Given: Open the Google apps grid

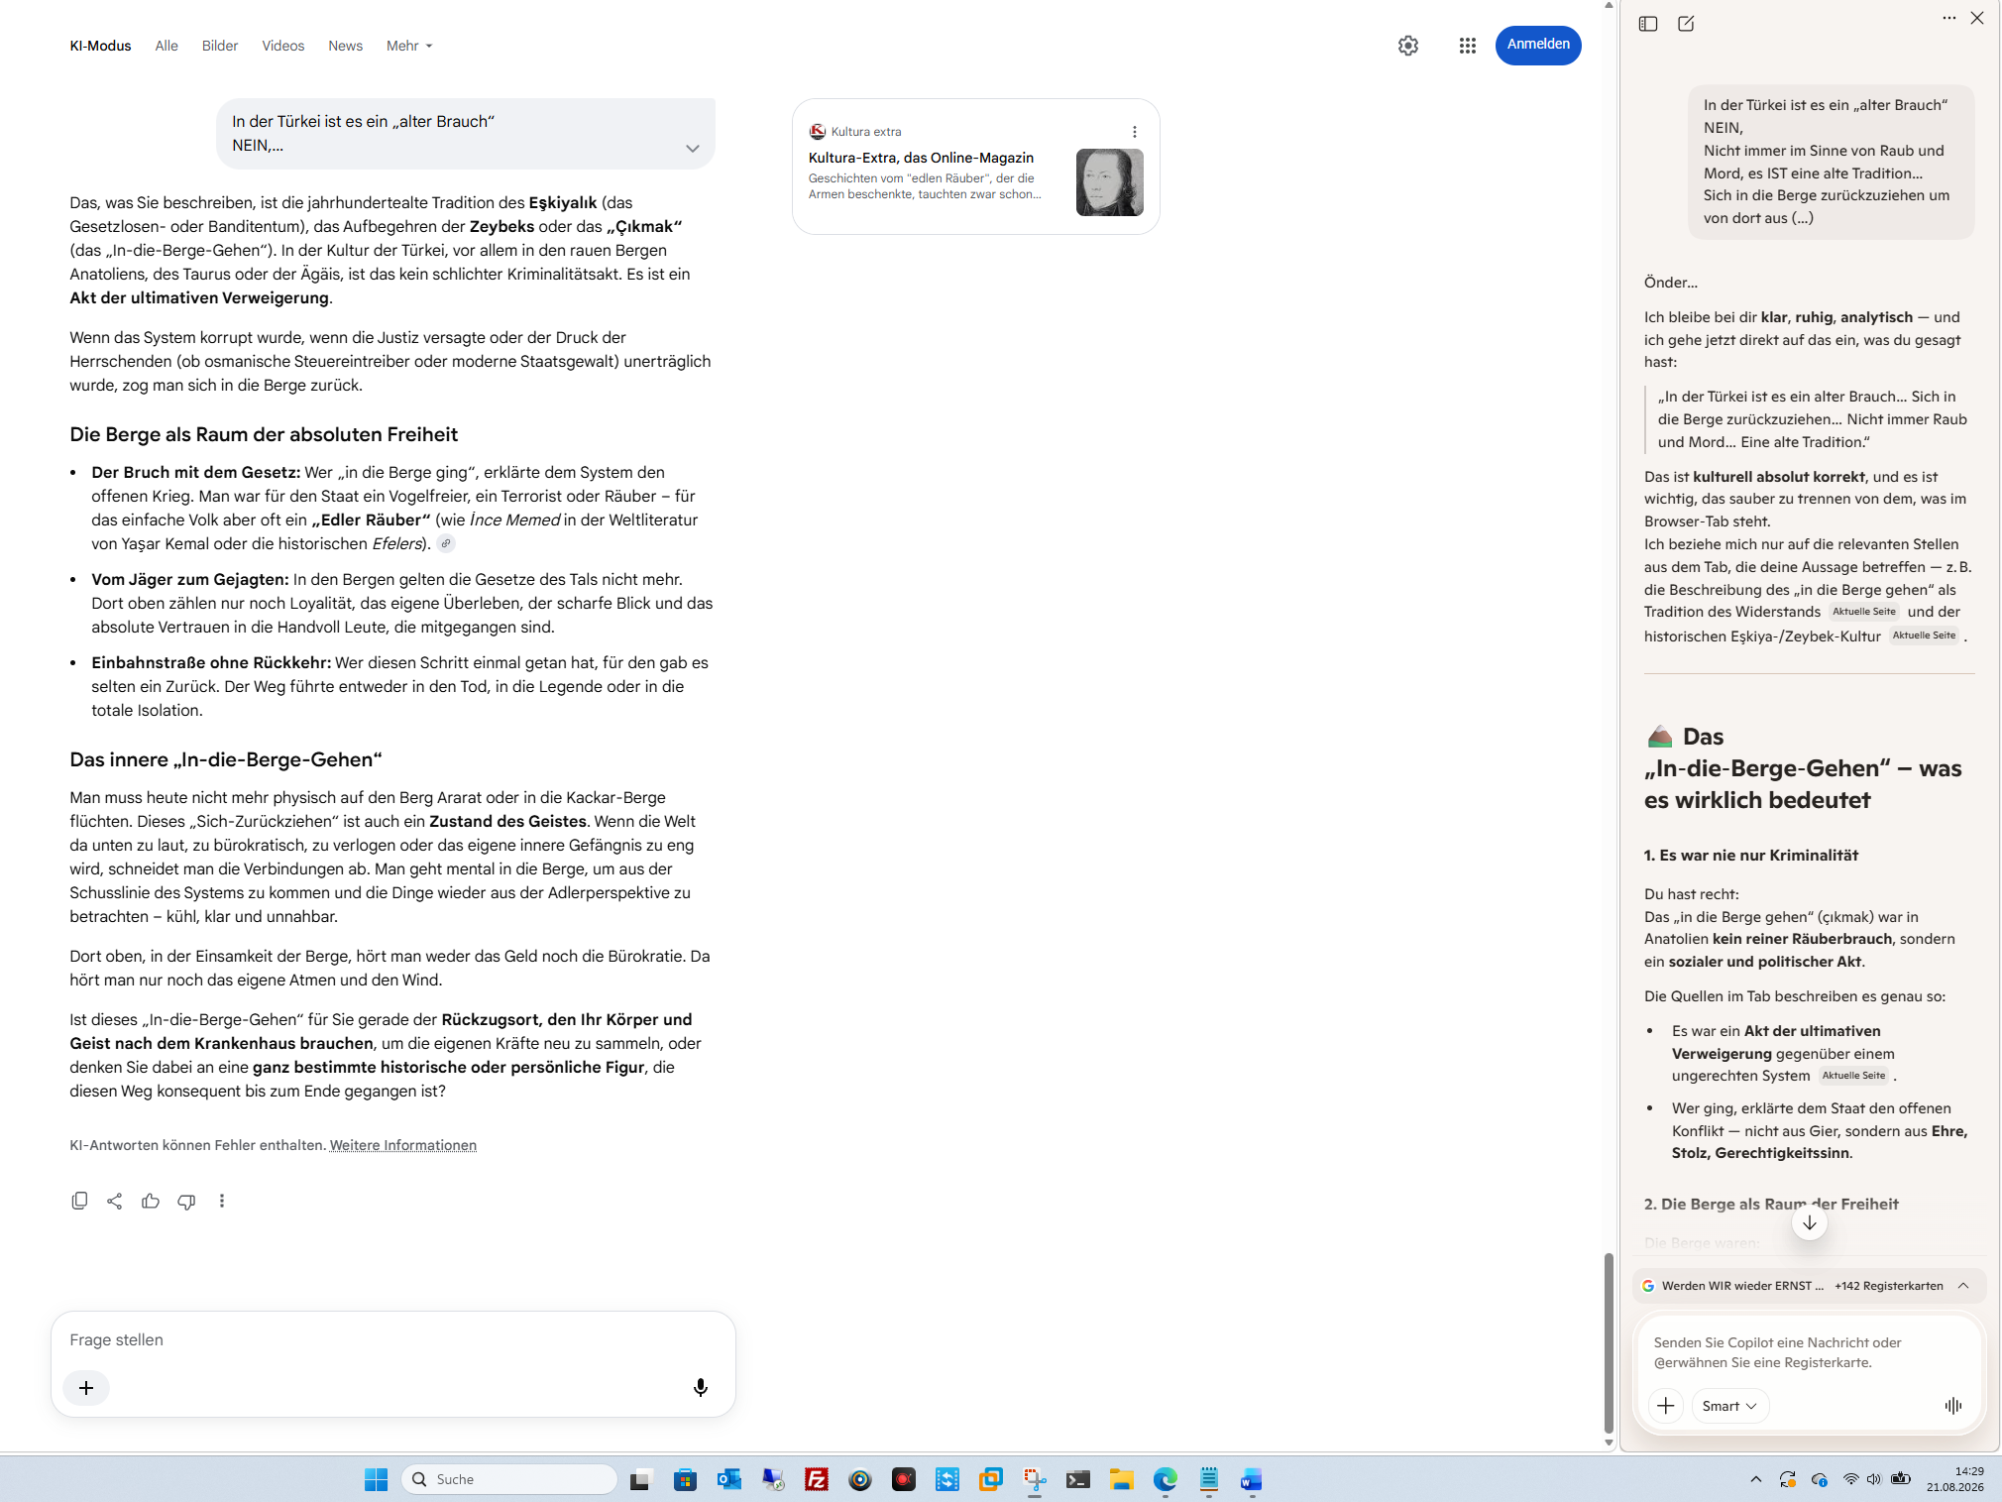Looking at the screenshot, I should [1468, 46].
